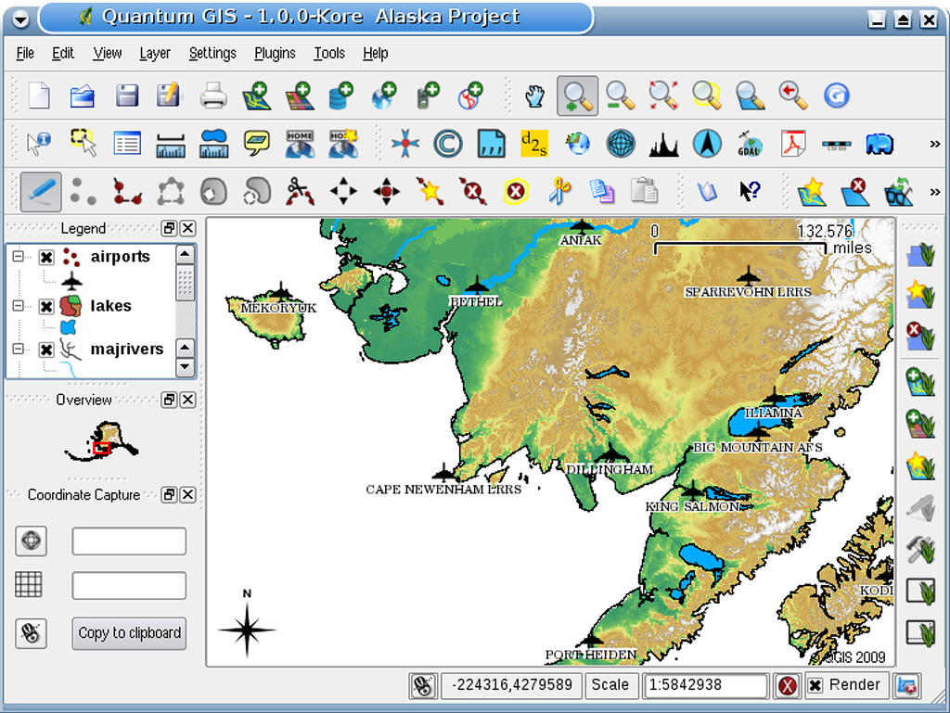Click the Cut Features scissors icon
The image size is (950, 713).
pos(559,192)
